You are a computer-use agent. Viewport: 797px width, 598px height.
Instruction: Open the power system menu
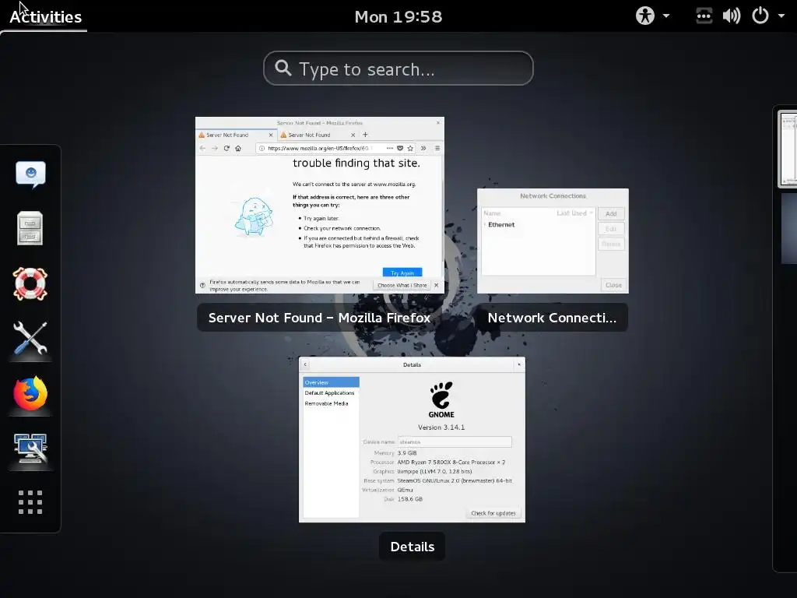(x=767, y=16)
